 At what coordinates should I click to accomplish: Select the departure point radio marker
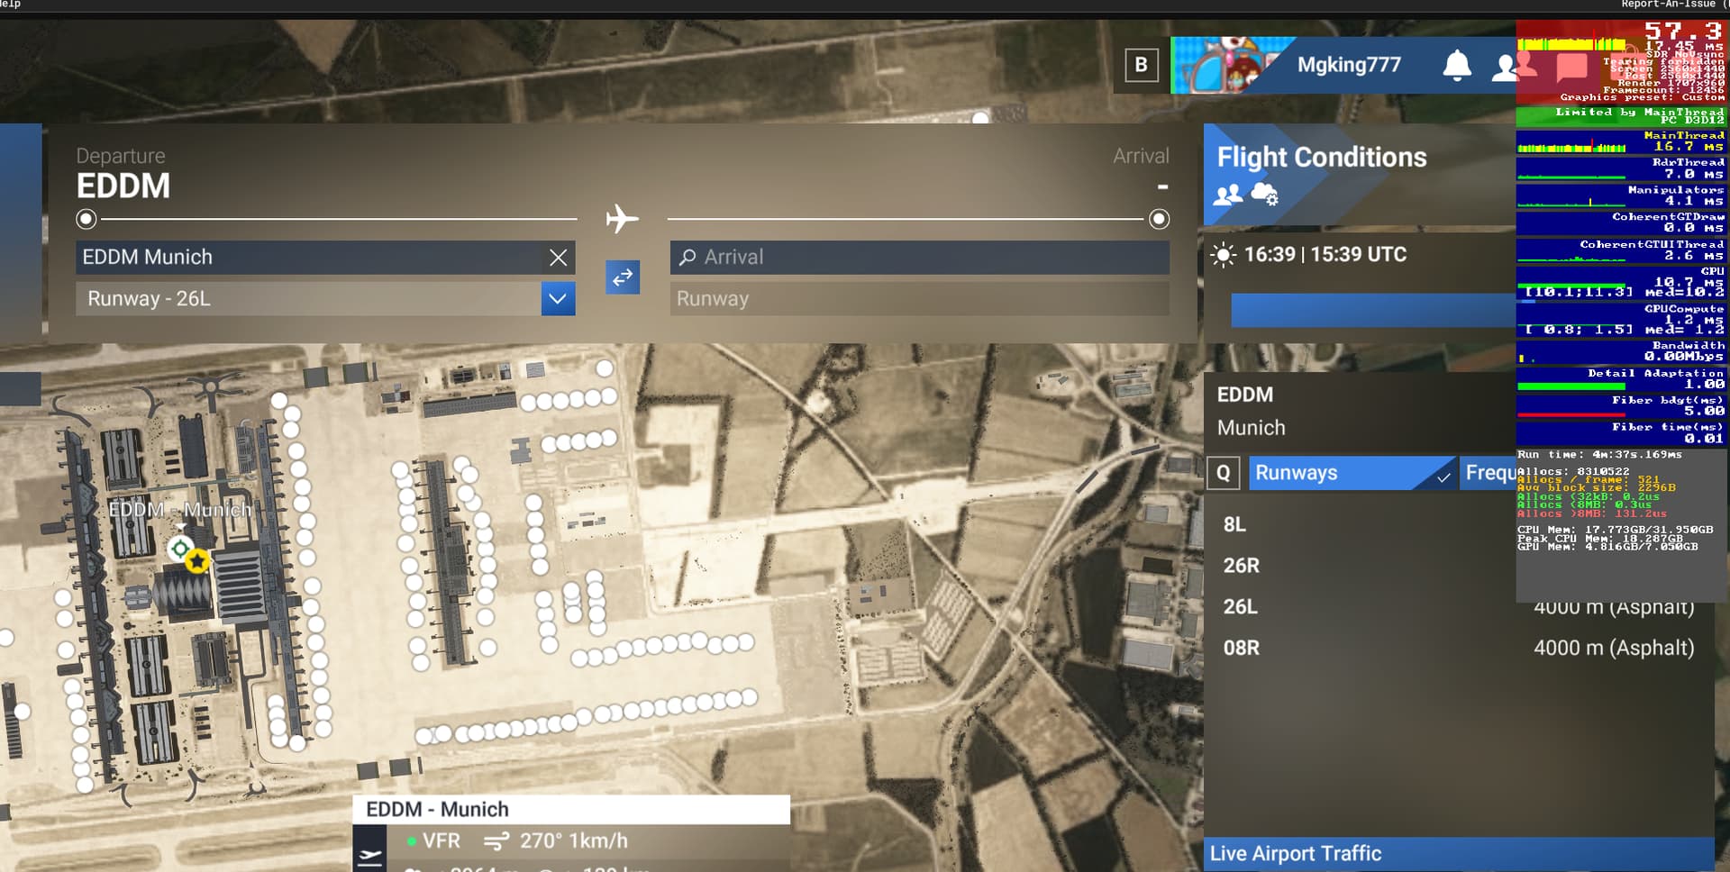[86, 219]
